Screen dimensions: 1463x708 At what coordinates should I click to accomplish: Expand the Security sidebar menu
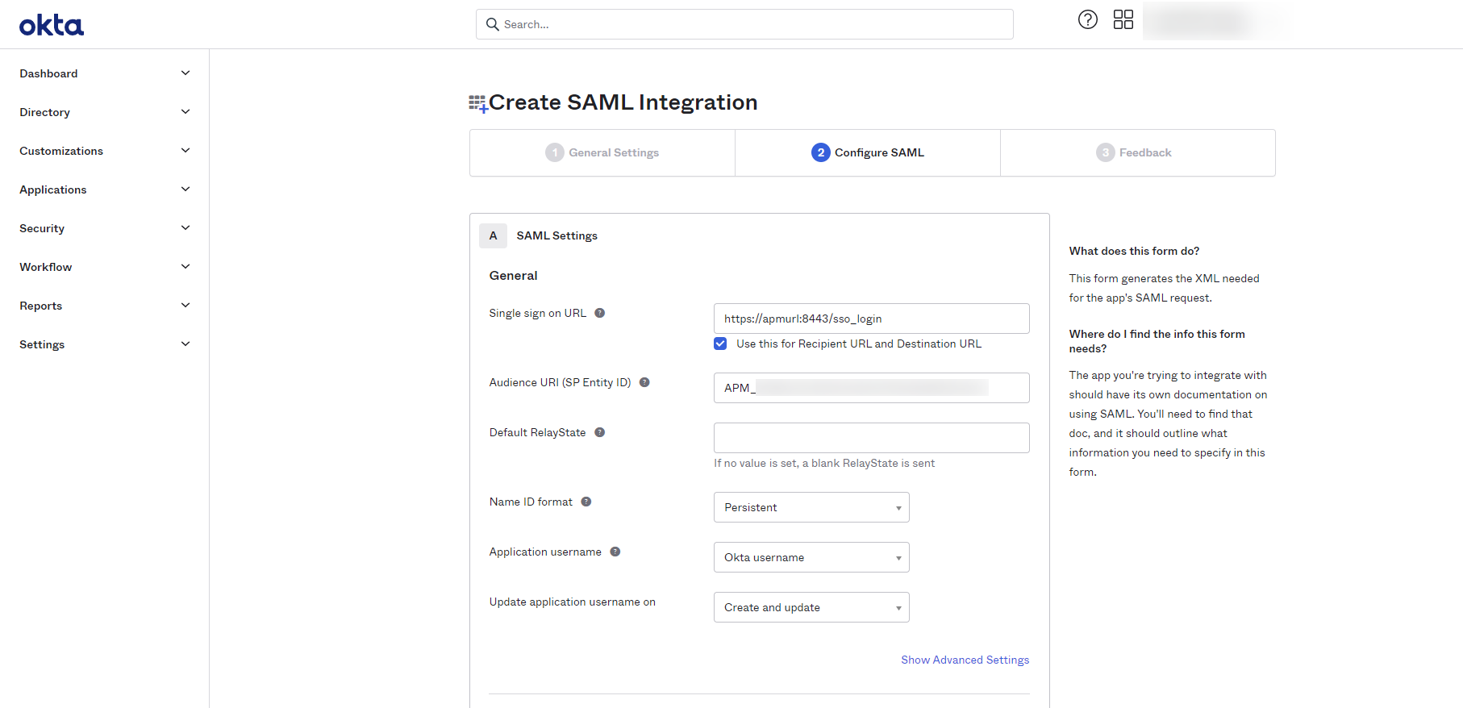[x=104, y=229]
